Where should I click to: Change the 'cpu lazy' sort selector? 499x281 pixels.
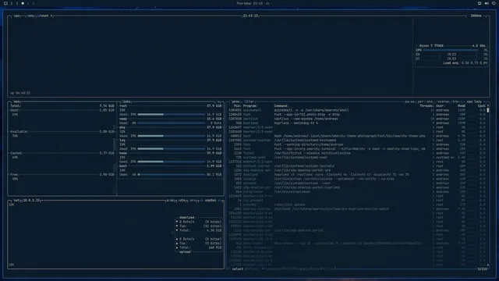[x=474, y=101]
